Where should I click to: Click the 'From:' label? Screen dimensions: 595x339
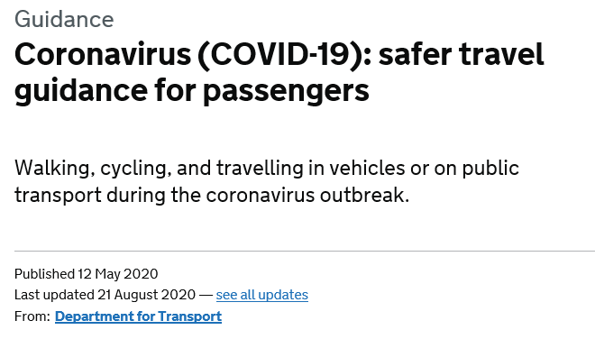coord(32,316)
